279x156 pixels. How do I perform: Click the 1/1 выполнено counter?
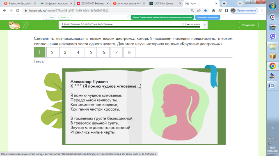coord(190,24)
